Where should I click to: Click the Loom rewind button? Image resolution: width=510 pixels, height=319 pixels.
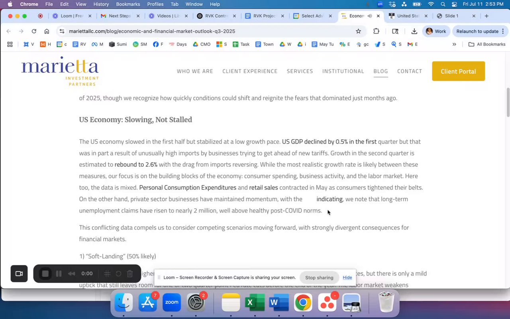[x=72, y=274]
